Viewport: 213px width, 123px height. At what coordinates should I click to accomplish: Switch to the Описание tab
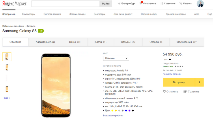click(x=15, y=42)
